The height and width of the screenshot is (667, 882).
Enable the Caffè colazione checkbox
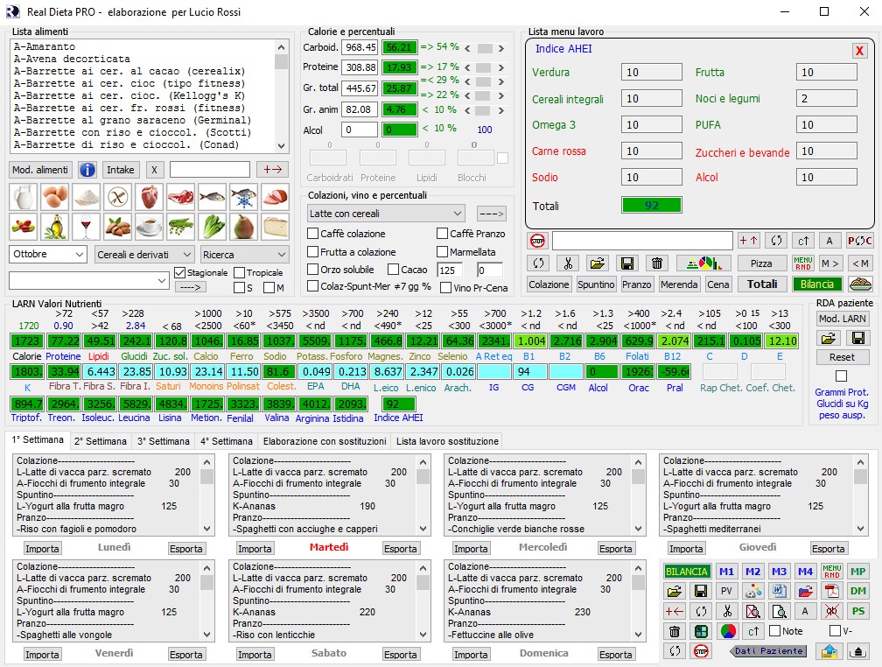pyautogui.click(x=313, y=235)
